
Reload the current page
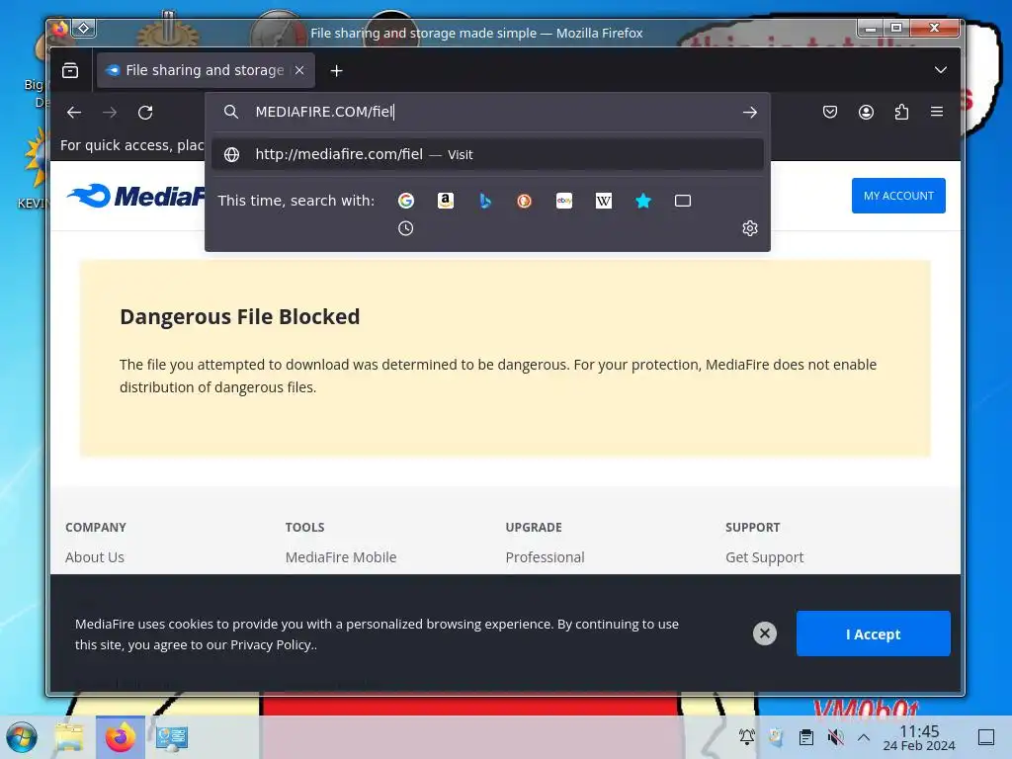tap(145, 113)
